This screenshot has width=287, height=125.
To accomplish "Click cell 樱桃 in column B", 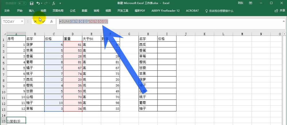I will tap(35, 86).
